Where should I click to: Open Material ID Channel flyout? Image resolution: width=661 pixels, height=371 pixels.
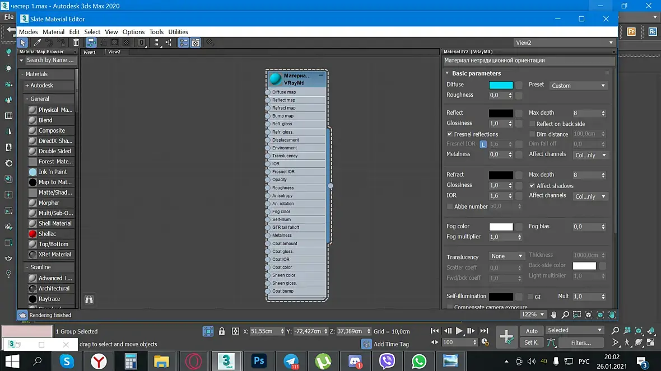(142, 43)
